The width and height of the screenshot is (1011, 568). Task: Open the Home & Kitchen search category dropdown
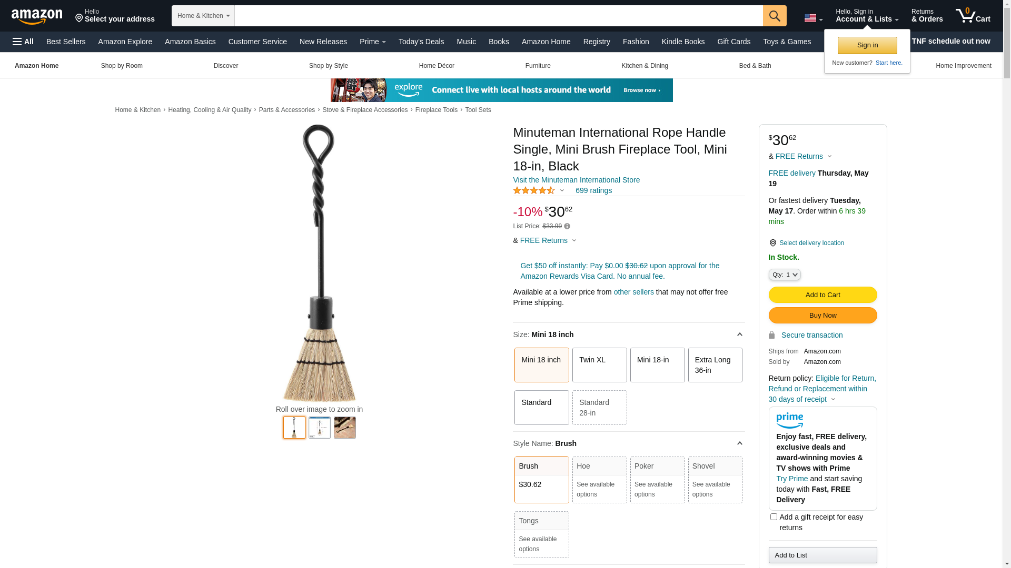(x=203, y=16)
